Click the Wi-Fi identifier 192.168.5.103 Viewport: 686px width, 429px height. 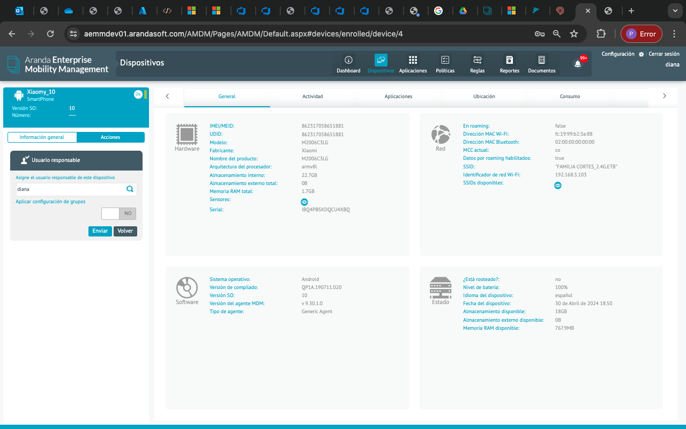pyautogui.click(x=571, y=175)
